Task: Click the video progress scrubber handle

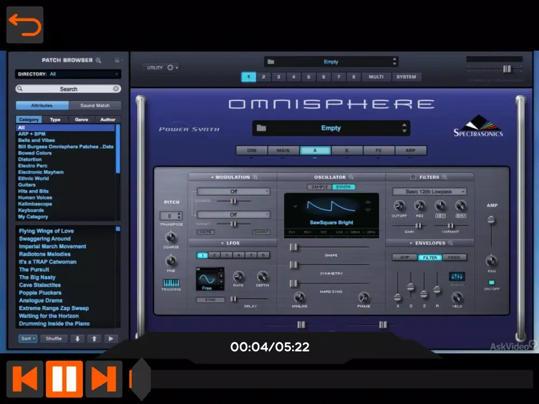Action: pos(141,379)
